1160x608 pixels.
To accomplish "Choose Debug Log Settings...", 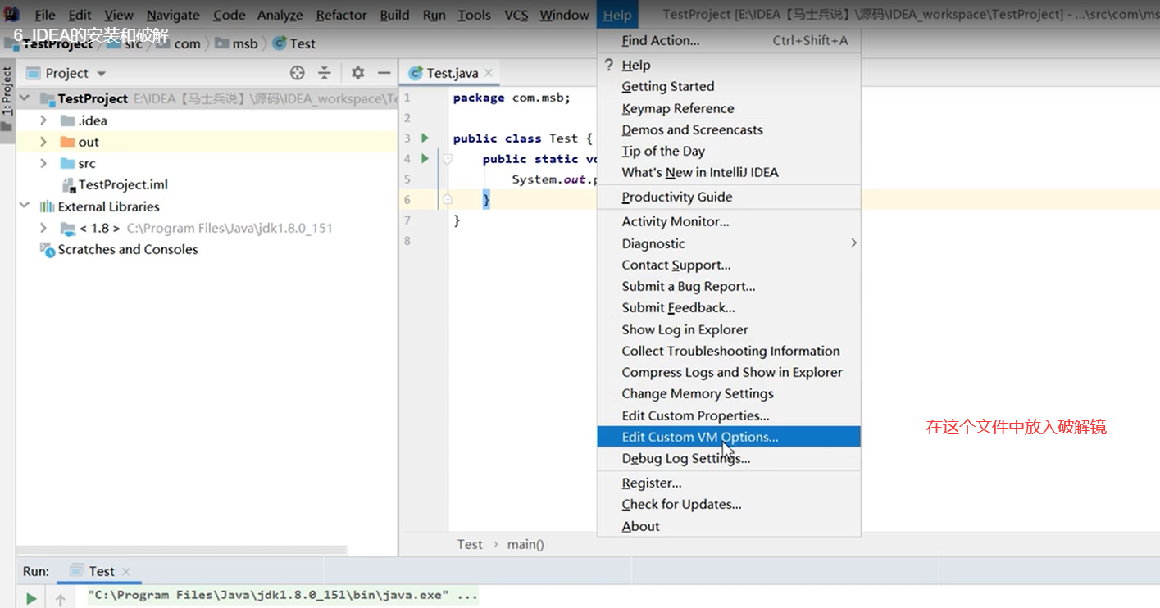I will (x=729, y=458).
